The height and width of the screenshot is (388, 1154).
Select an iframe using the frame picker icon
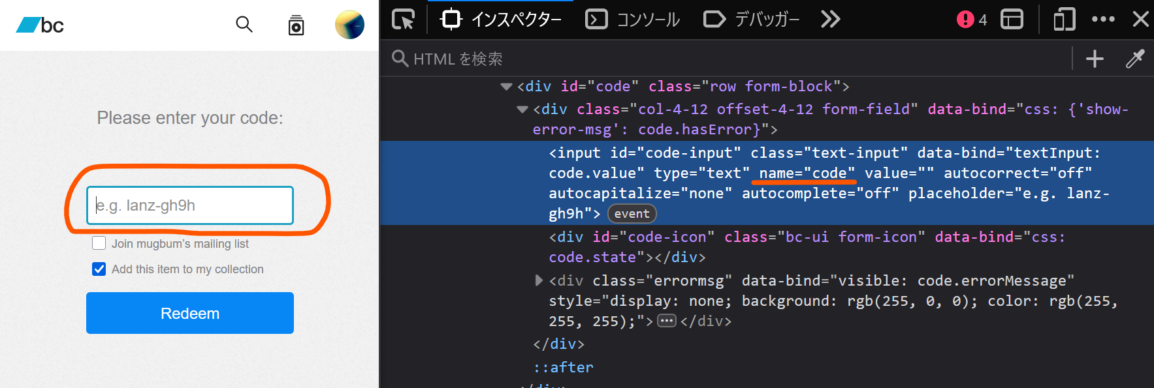pyautogui.click(x=1012, y=20)
